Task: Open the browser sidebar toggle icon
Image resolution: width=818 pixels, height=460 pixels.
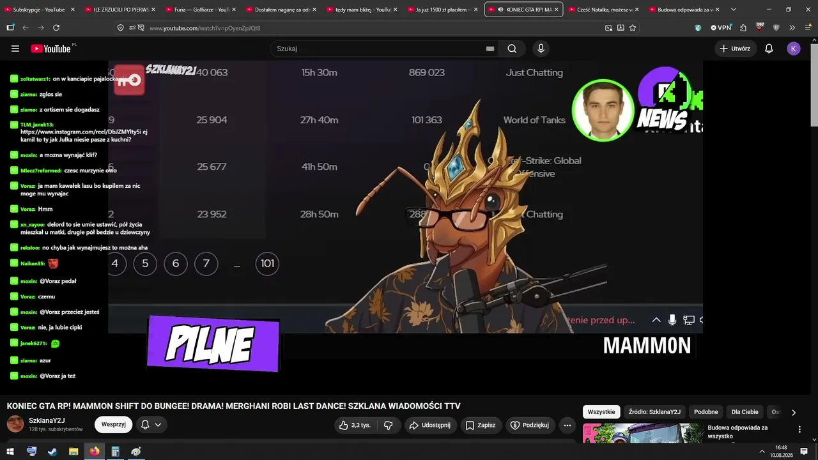Action: pyautogui.click(x=10, y=28)
